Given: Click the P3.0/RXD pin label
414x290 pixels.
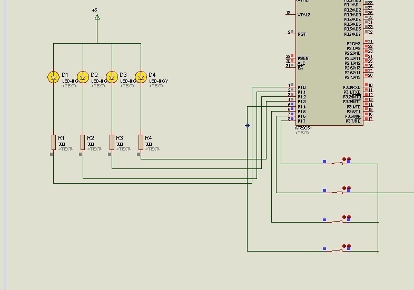Looking at the screenshot, I should tap(352, 87).
